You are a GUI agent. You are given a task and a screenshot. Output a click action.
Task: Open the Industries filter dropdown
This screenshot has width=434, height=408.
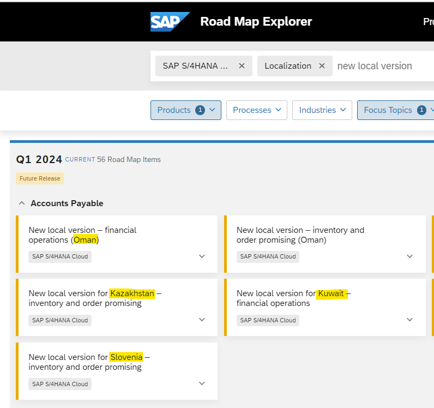(x=322, y=110)
